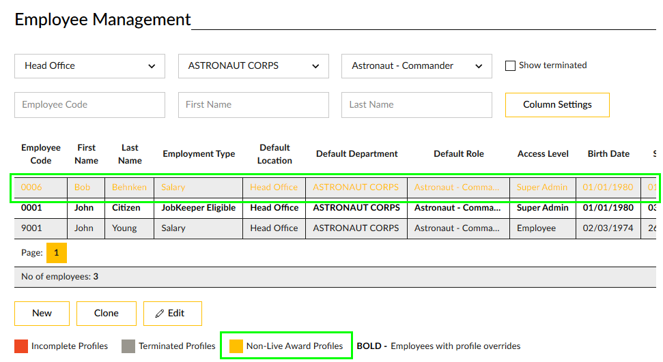Select employee code 9001 cell

pyautogui.click(x=40, y=228)
